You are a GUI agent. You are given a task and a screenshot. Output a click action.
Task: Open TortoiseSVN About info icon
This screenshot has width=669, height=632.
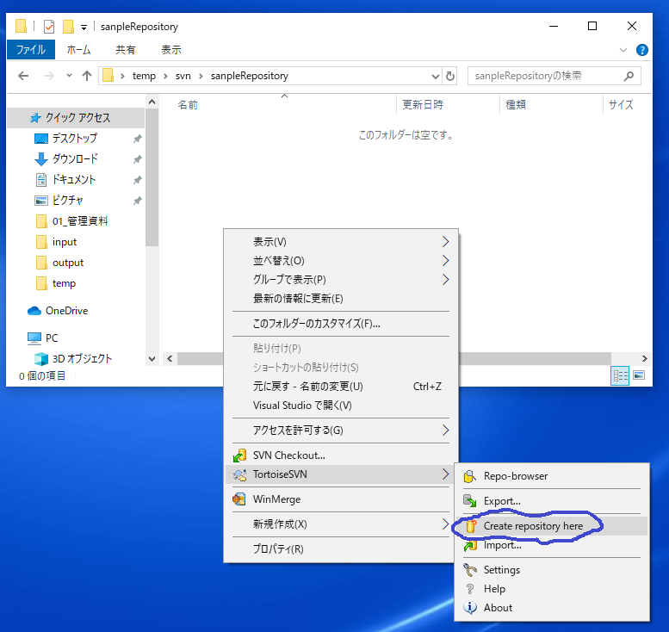click(x=470, y=608)
